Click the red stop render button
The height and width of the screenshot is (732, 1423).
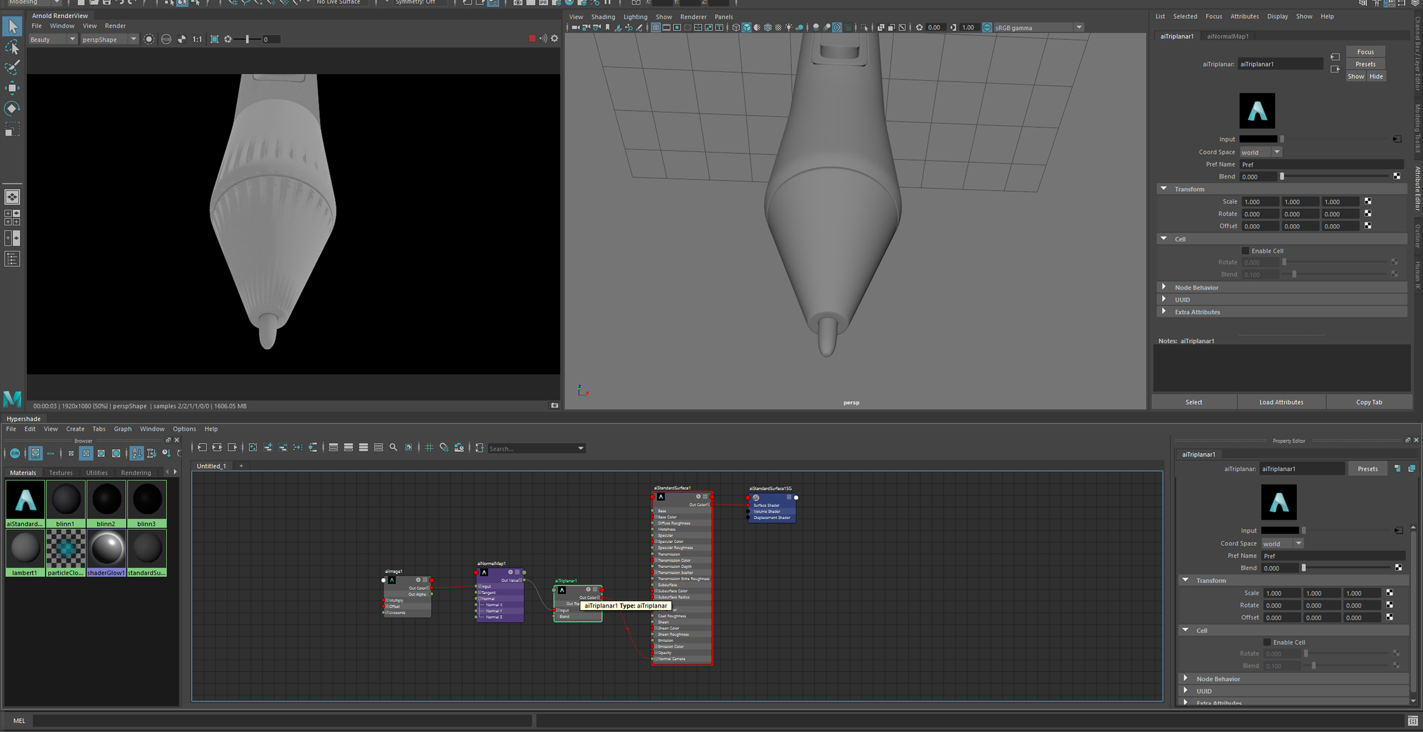[x=532, y=39]
